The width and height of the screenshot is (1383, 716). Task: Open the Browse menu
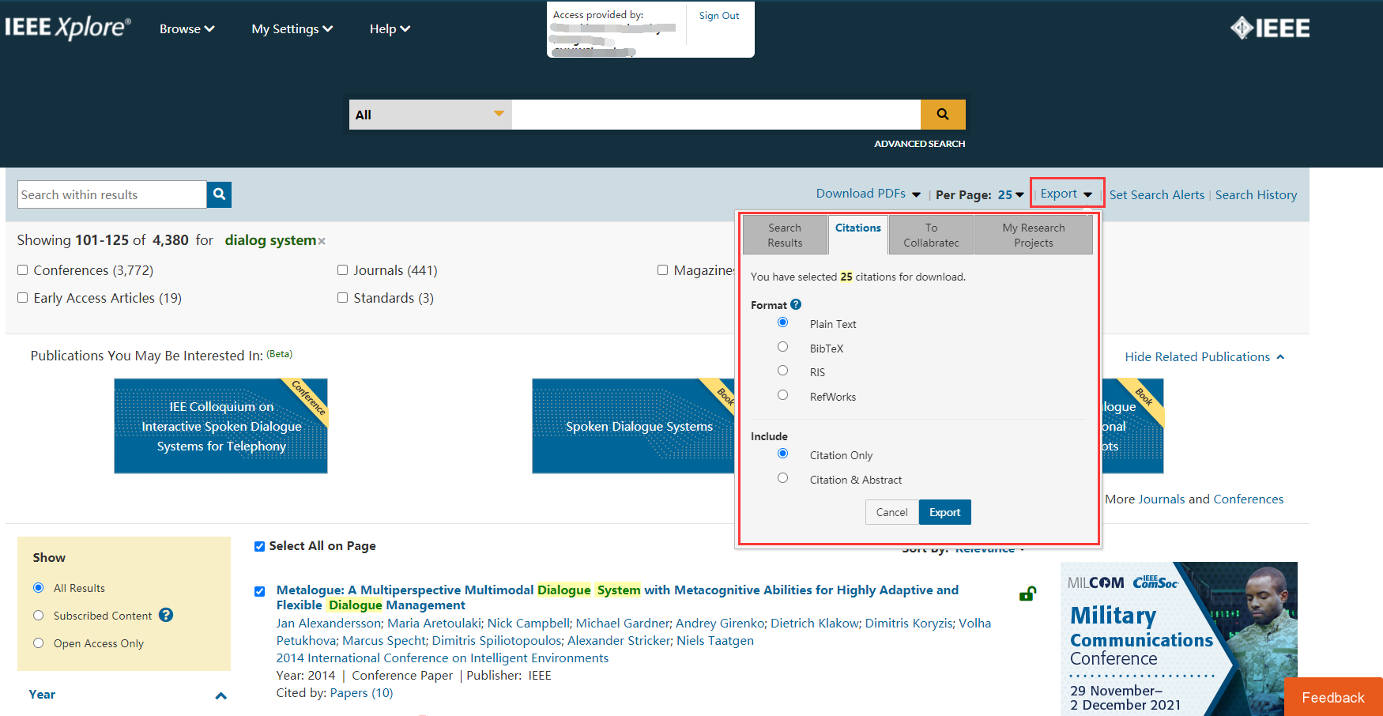187,28
